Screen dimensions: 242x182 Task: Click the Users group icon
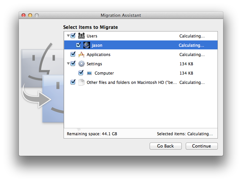click(x=81, y=36)
